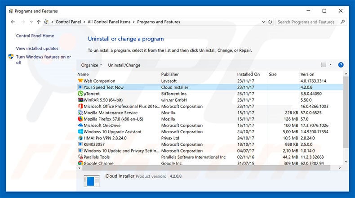Image resolution: width=355 pixels, height=198 pixels.
Task: Click the Your Speed Test Now icon
Action: (x=80, y=87)
